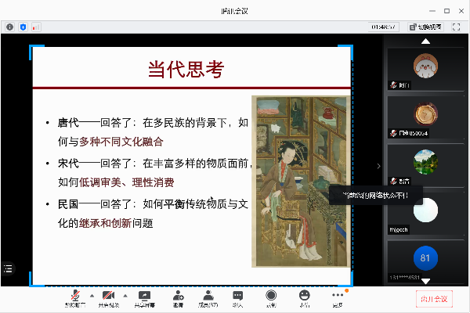Open the invite participants icon
Viewport: 470px width, 313px height.
pyautogui.click(x=179, y=295)
